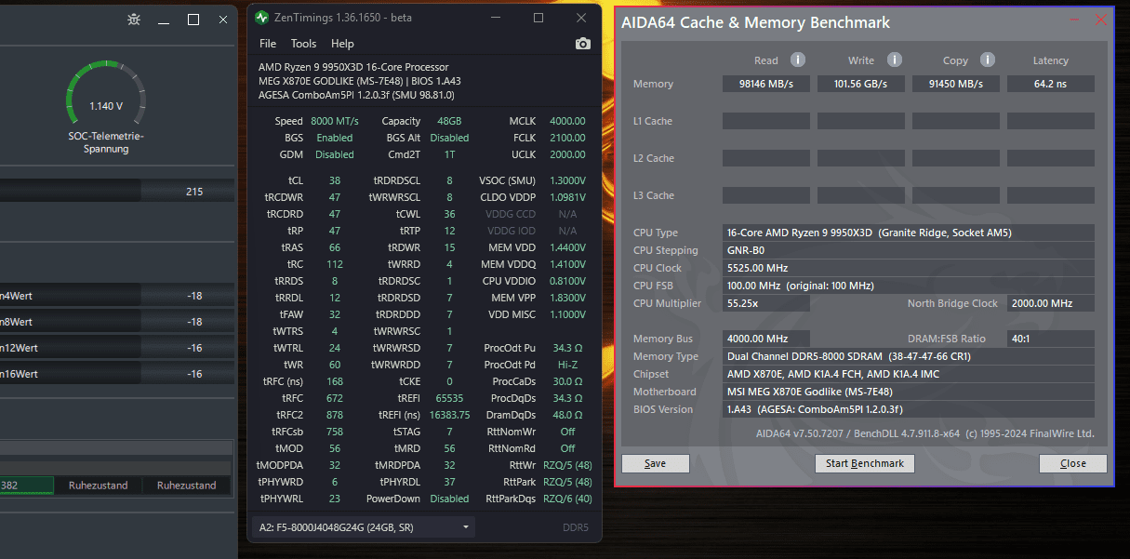
Task: Open info icon next to Write column
Action: click(x=895, y=60)
